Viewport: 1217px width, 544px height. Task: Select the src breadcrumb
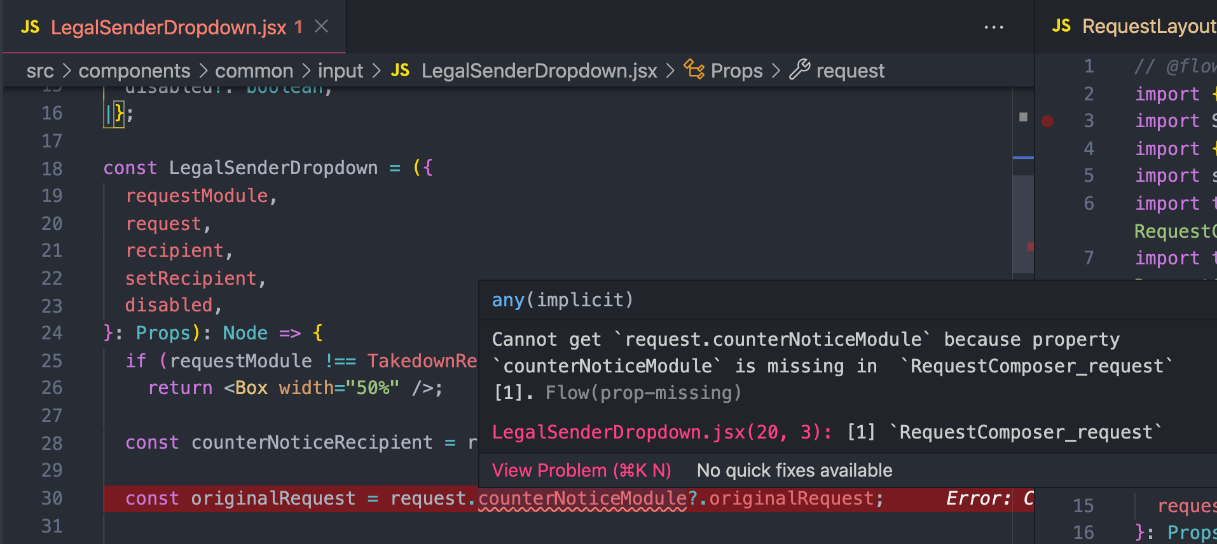[40, 71]
